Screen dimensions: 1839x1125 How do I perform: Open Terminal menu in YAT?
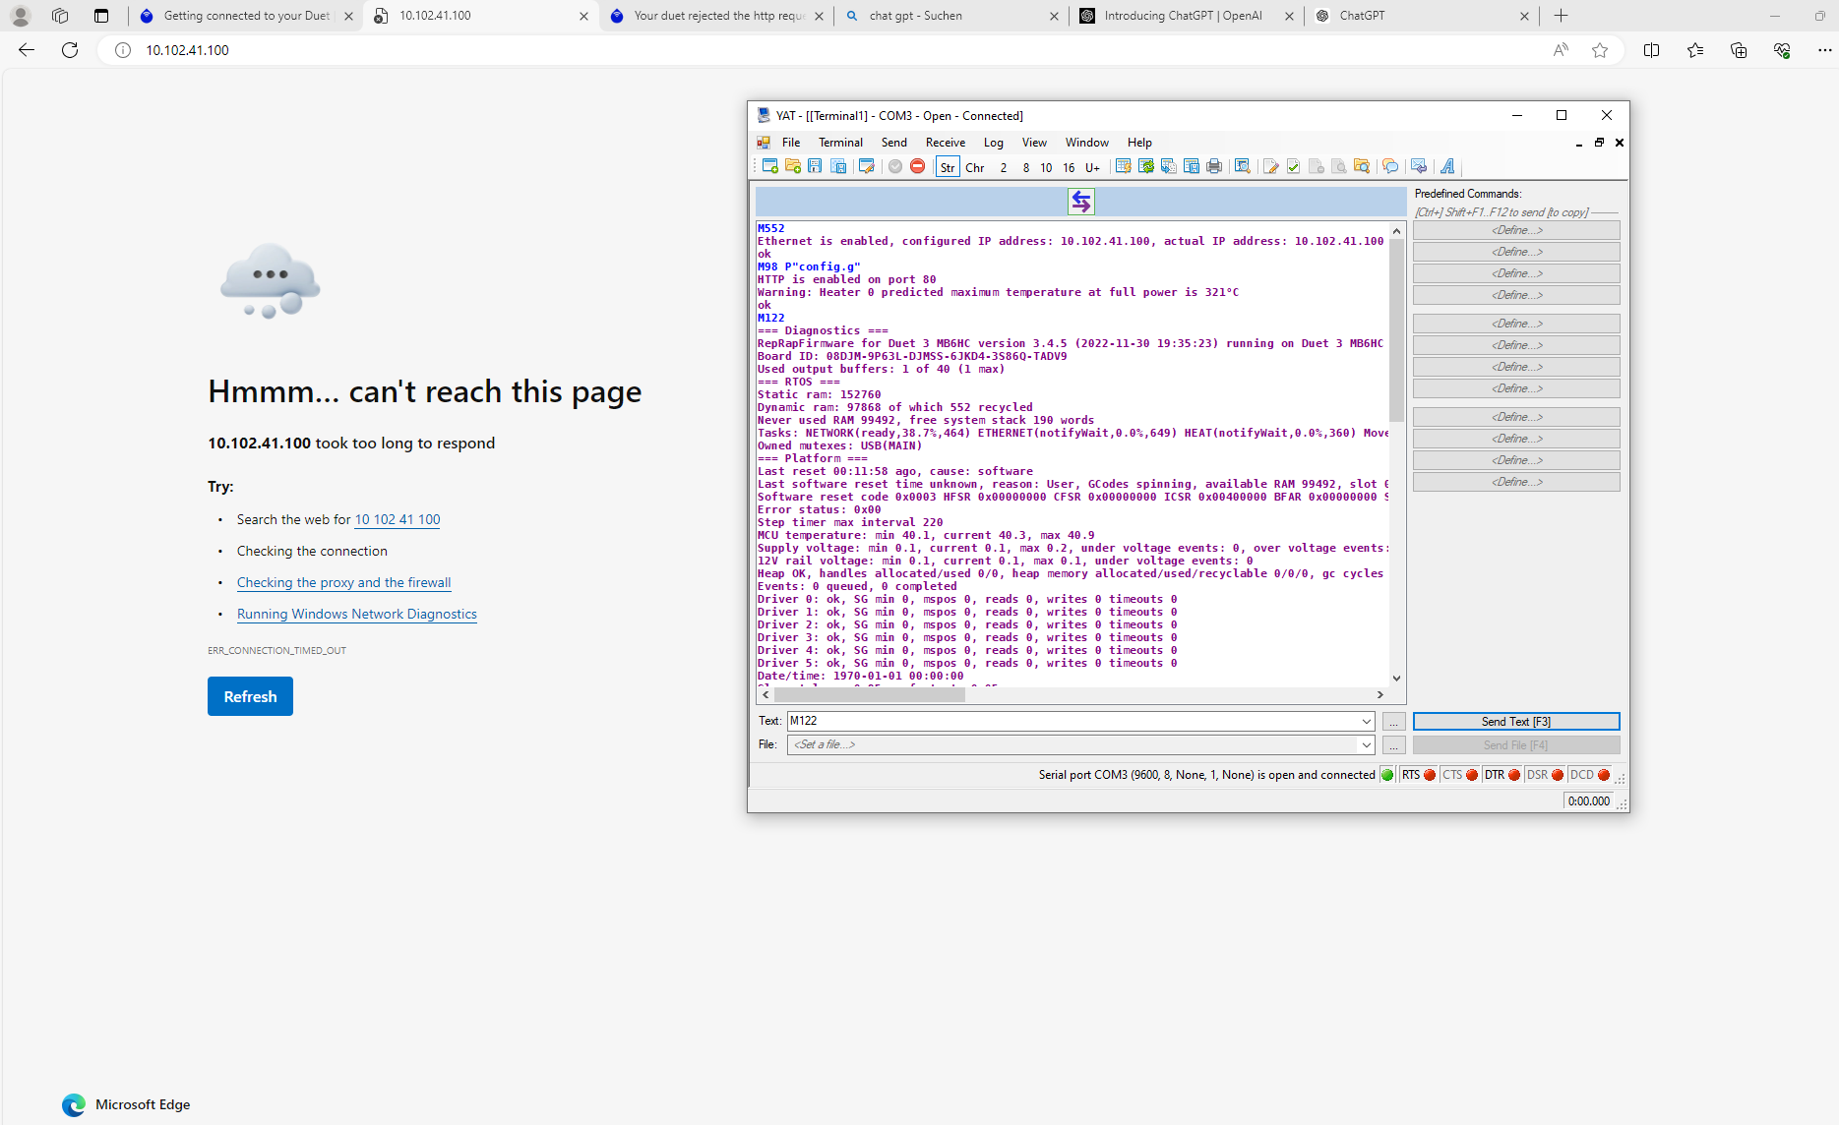coord(840,143)
